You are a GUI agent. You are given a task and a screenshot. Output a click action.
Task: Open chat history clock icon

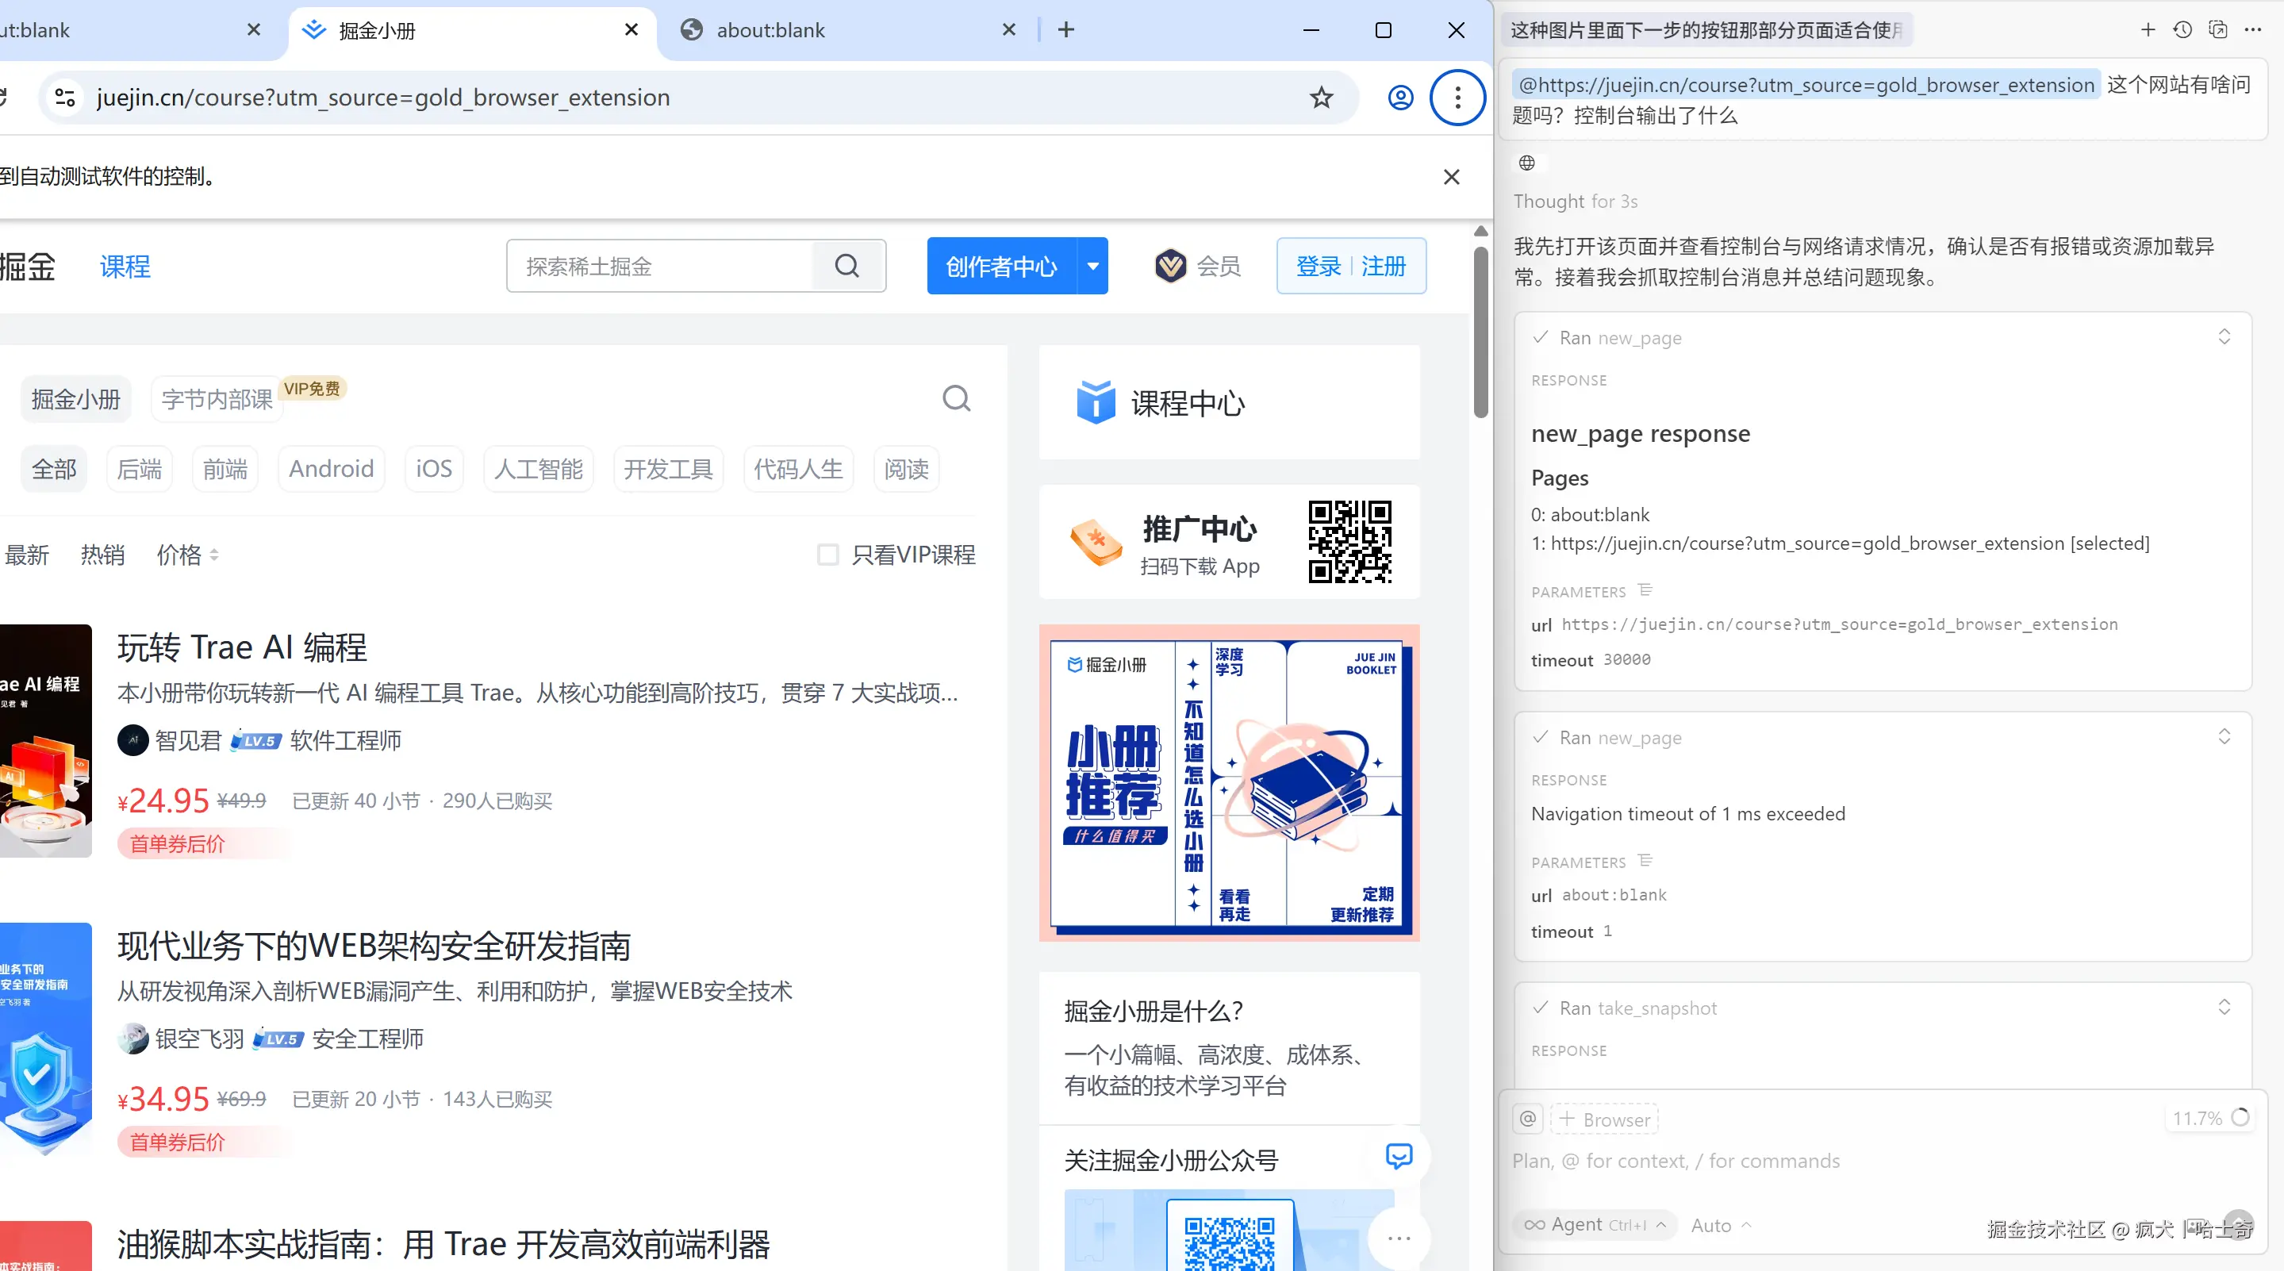(2182, 30)
